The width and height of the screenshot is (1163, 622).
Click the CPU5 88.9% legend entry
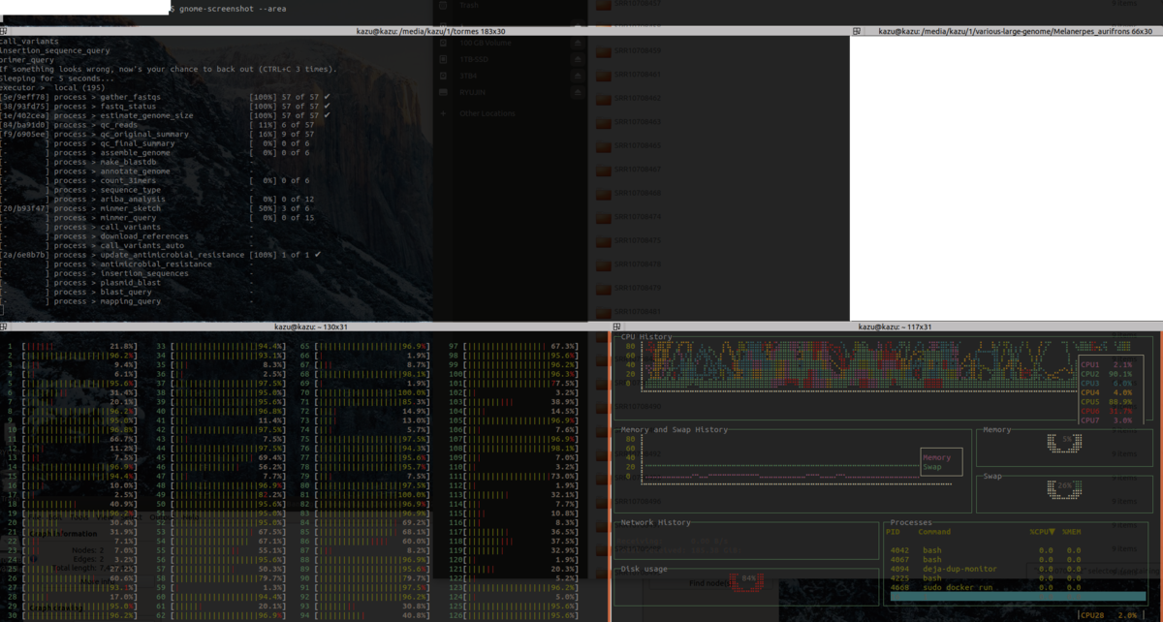tap(1105, 401)
